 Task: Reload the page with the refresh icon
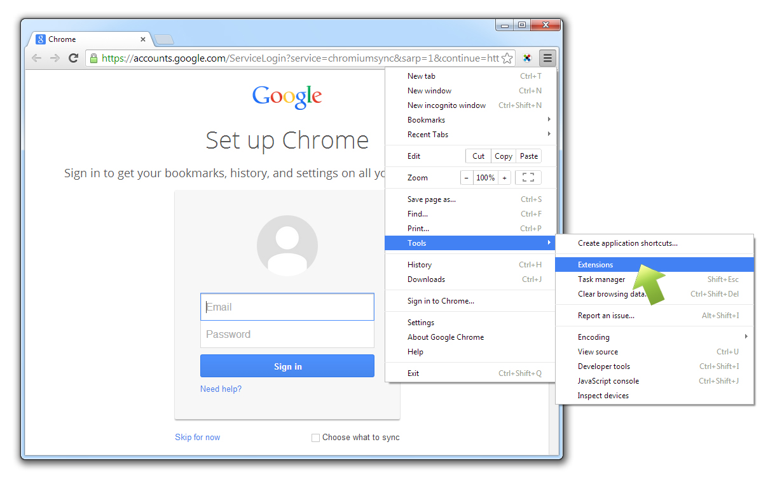point(73,58)
